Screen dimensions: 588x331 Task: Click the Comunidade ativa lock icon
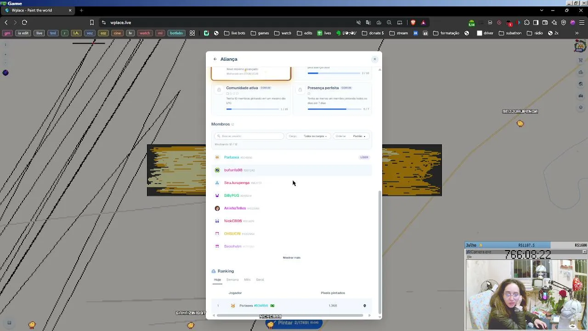(x=219, y=90)
